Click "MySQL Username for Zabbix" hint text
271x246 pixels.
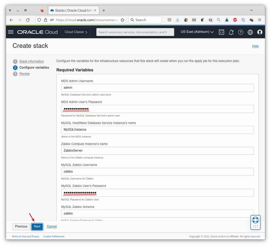point(77,178)
